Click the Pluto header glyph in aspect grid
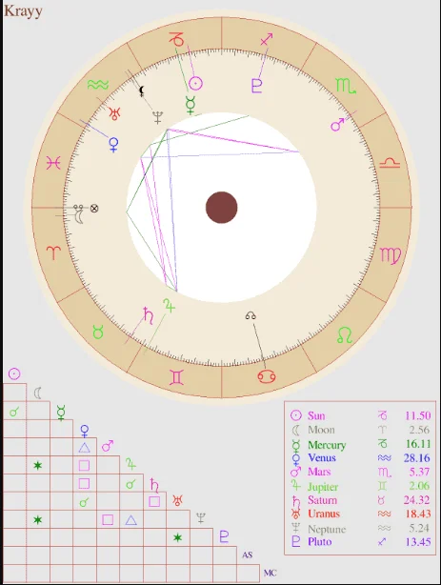Image resolution: width=441 pixels, height=585 pixels. 224,536
